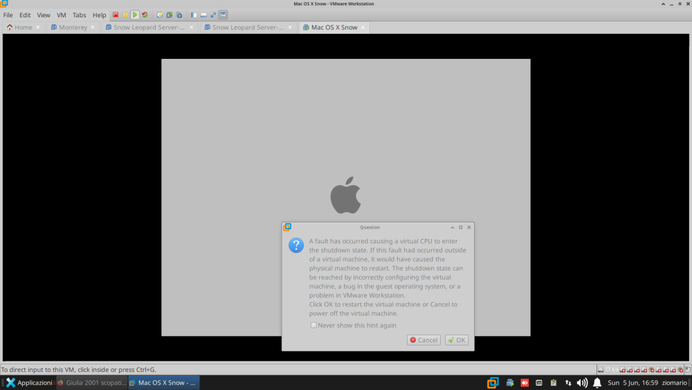
Task: Open the snapshot manager icon
Action: (x=179, y=15)
